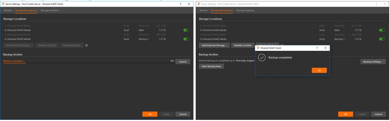Click orange OK at bottom of backup-in-progress window
The height and width of the screenshot is (121, 390).
click(150, 114)
